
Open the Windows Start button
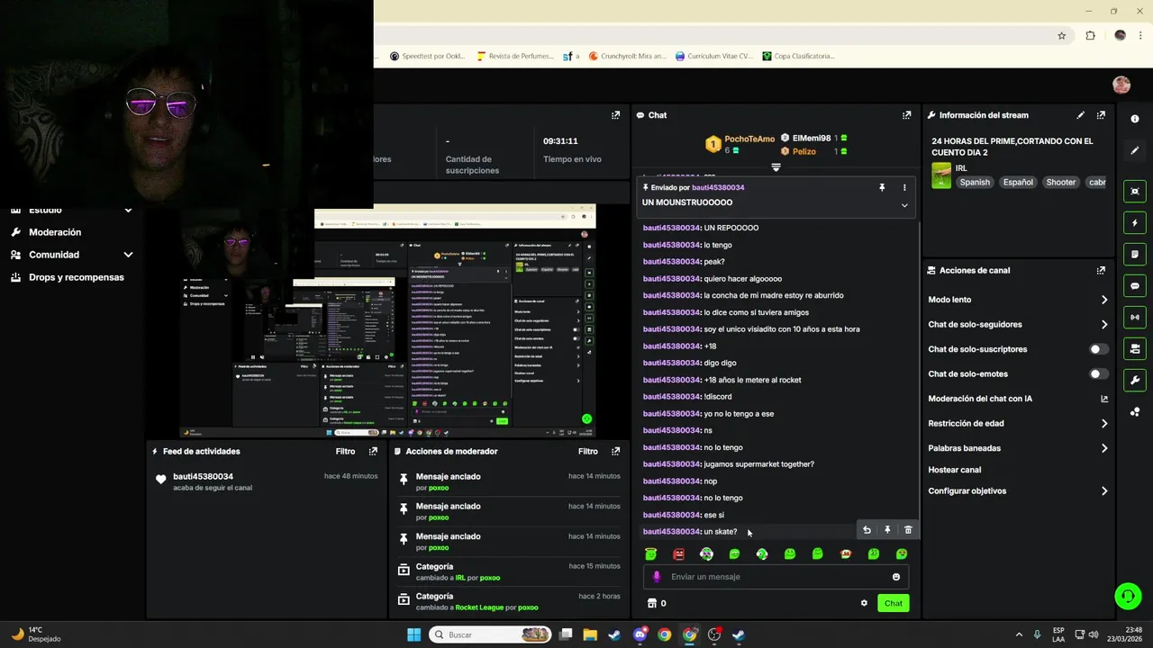click(413, 634)
